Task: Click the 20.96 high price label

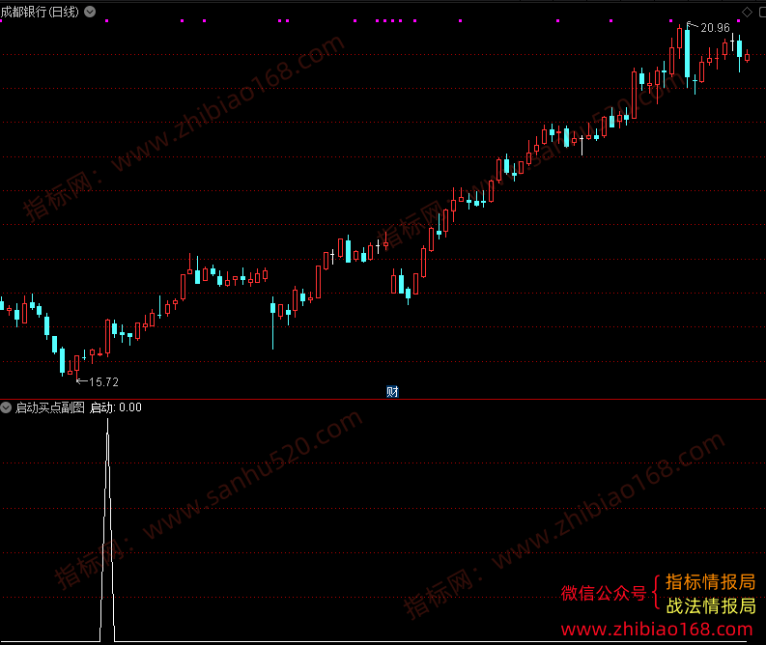Action: click(x=715, y=28)
